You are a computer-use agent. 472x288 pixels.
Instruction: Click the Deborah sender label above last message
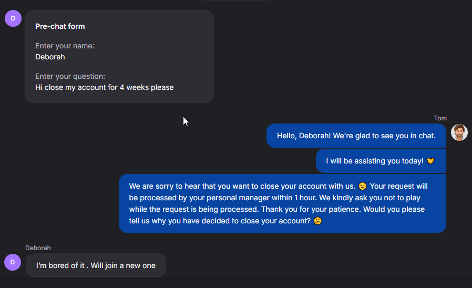(38, 248)
